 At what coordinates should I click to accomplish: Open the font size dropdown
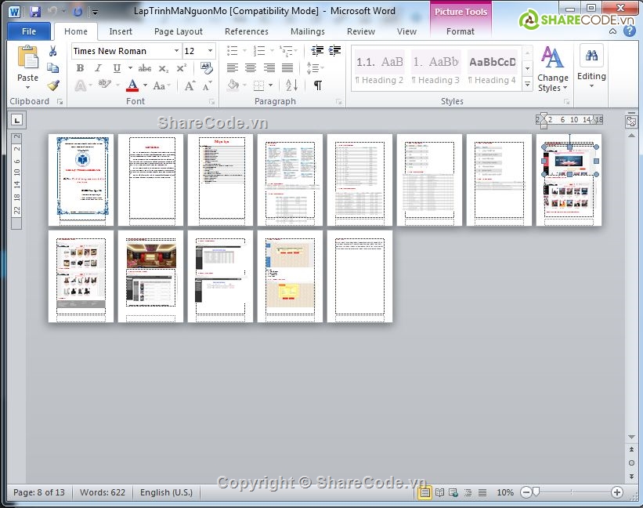coord(210,51)
